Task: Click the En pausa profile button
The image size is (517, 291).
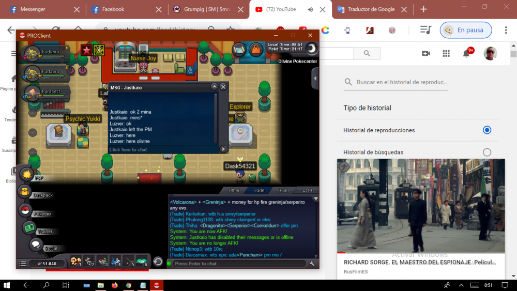Action: click(x=465, y=30)
